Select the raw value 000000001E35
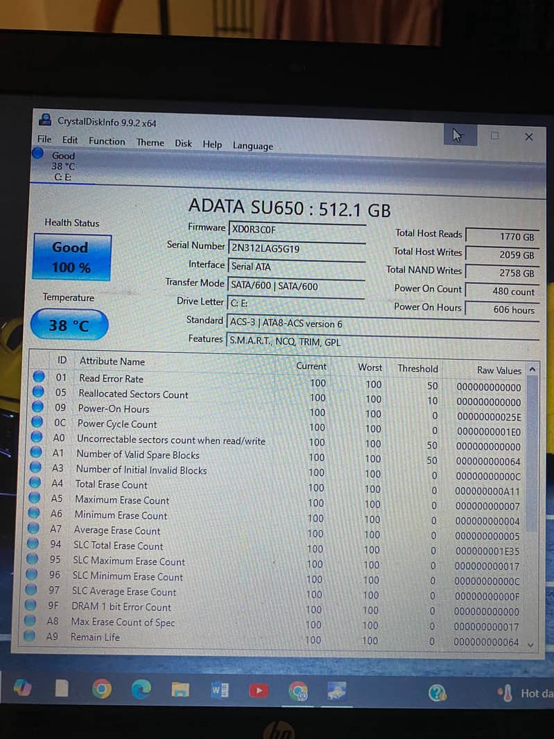This screenshot has width=554, height=739. 487,551
